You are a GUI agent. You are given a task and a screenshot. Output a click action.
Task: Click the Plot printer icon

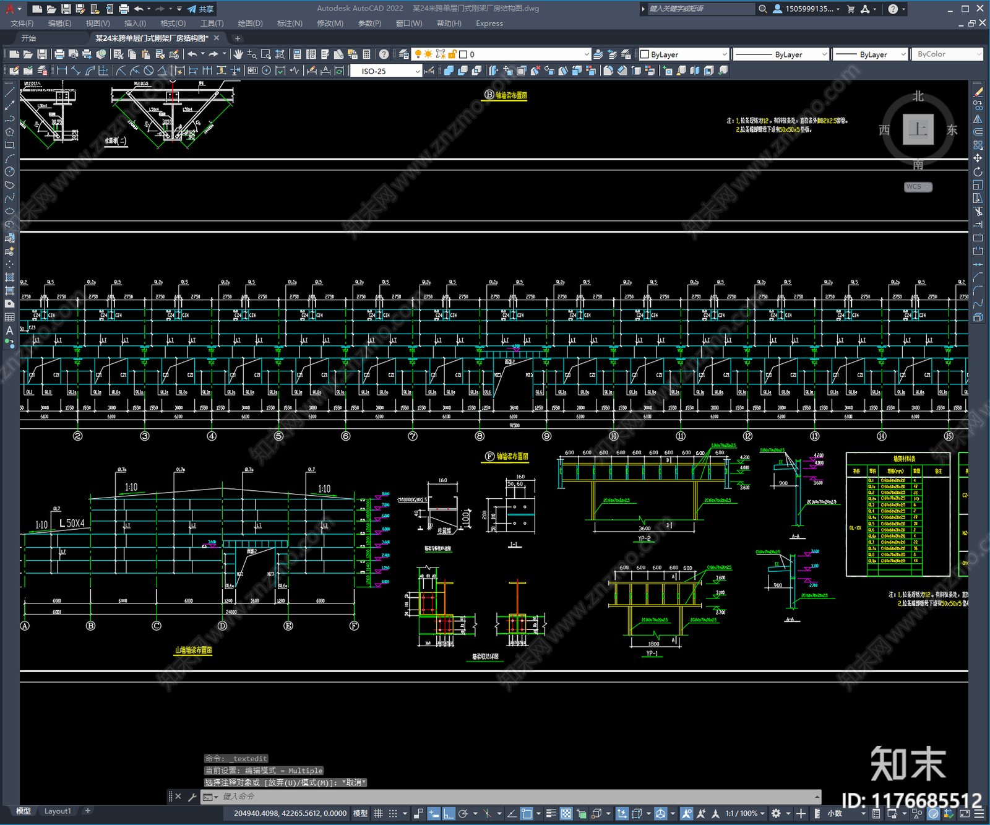pyautogui.click(x=59, y=54)
